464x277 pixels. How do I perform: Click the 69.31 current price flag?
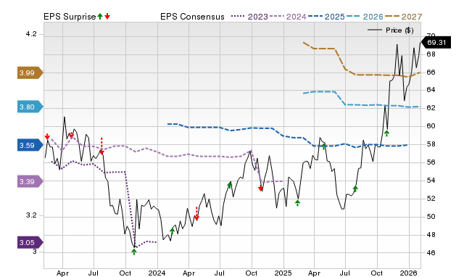tap(436, 42)
